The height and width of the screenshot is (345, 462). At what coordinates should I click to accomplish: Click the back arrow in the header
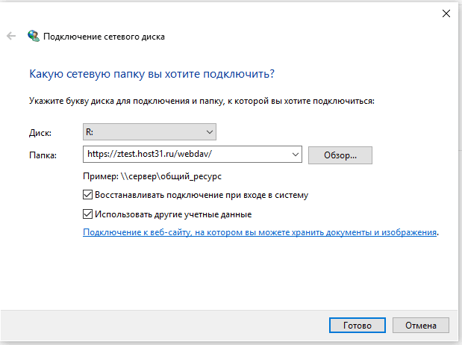(x=11, y=36)
